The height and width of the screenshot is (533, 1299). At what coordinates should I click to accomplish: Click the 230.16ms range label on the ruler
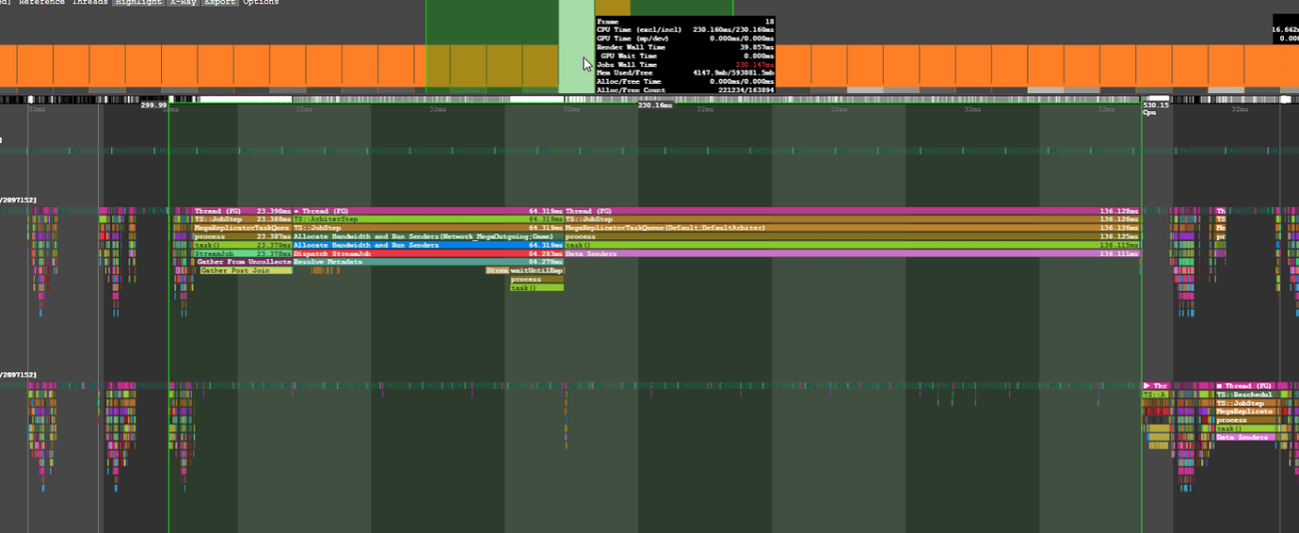[655, 105]
